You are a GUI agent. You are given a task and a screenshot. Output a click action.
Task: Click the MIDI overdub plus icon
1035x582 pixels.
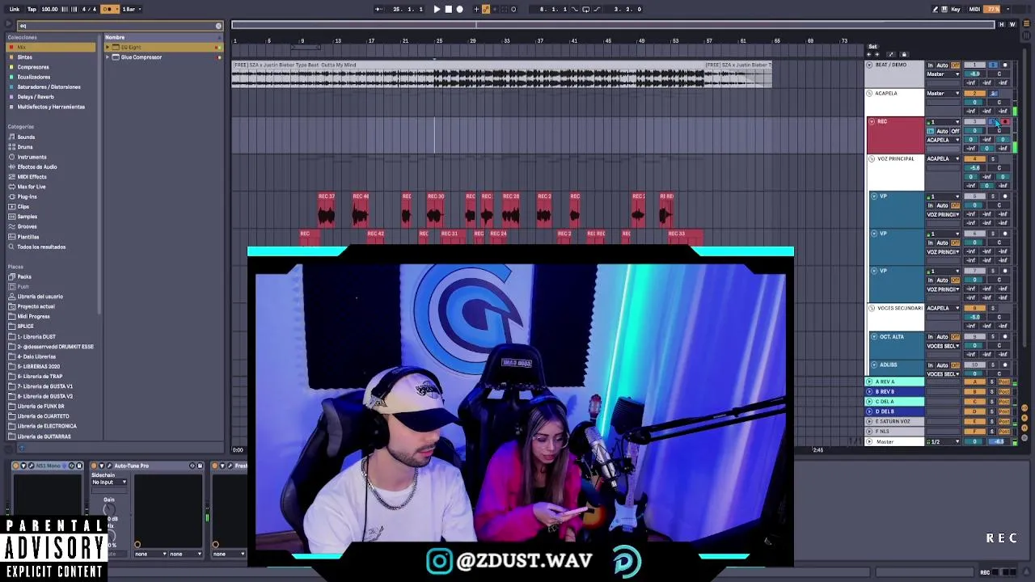[x=475, y=9]
